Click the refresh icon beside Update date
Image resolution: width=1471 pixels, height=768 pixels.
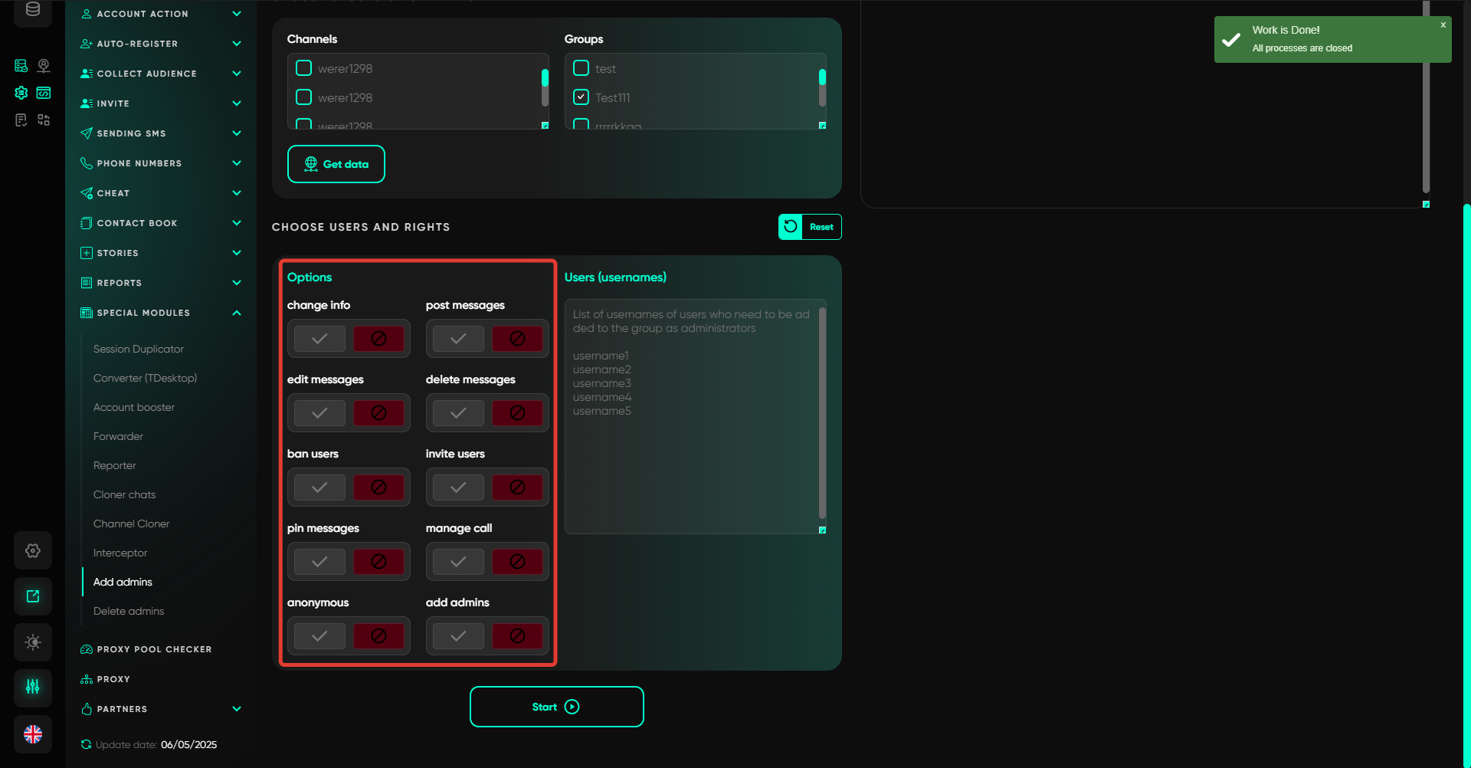tap(86, 744)
